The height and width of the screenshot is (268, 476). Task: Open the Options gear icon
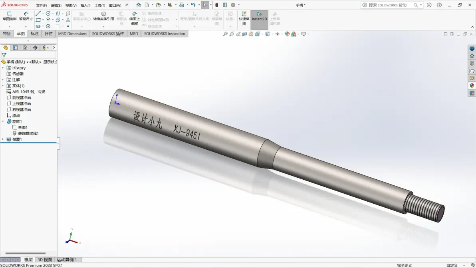[x=233, y=5]
